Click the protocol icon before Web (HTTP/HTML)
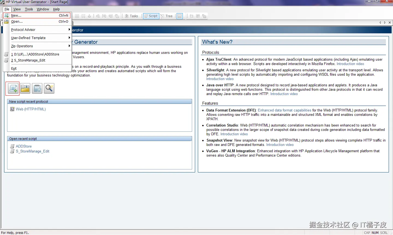This screenshot has width=393, height=235. (x=12, y=109)
